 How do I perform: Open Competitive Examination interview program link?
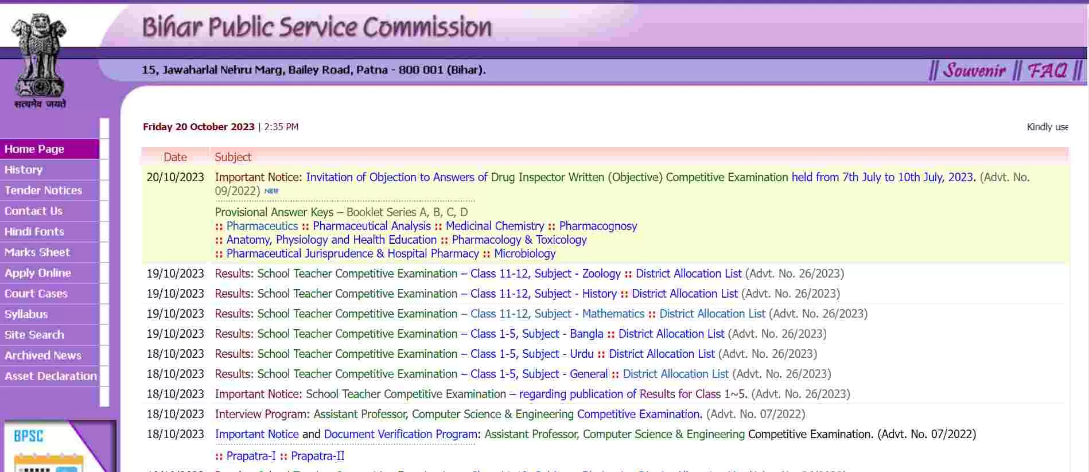pos(639,414)
